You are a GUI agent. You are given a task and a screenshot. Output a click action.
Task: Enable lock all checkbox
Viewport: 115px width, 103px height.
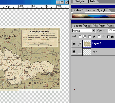(108, 37)
